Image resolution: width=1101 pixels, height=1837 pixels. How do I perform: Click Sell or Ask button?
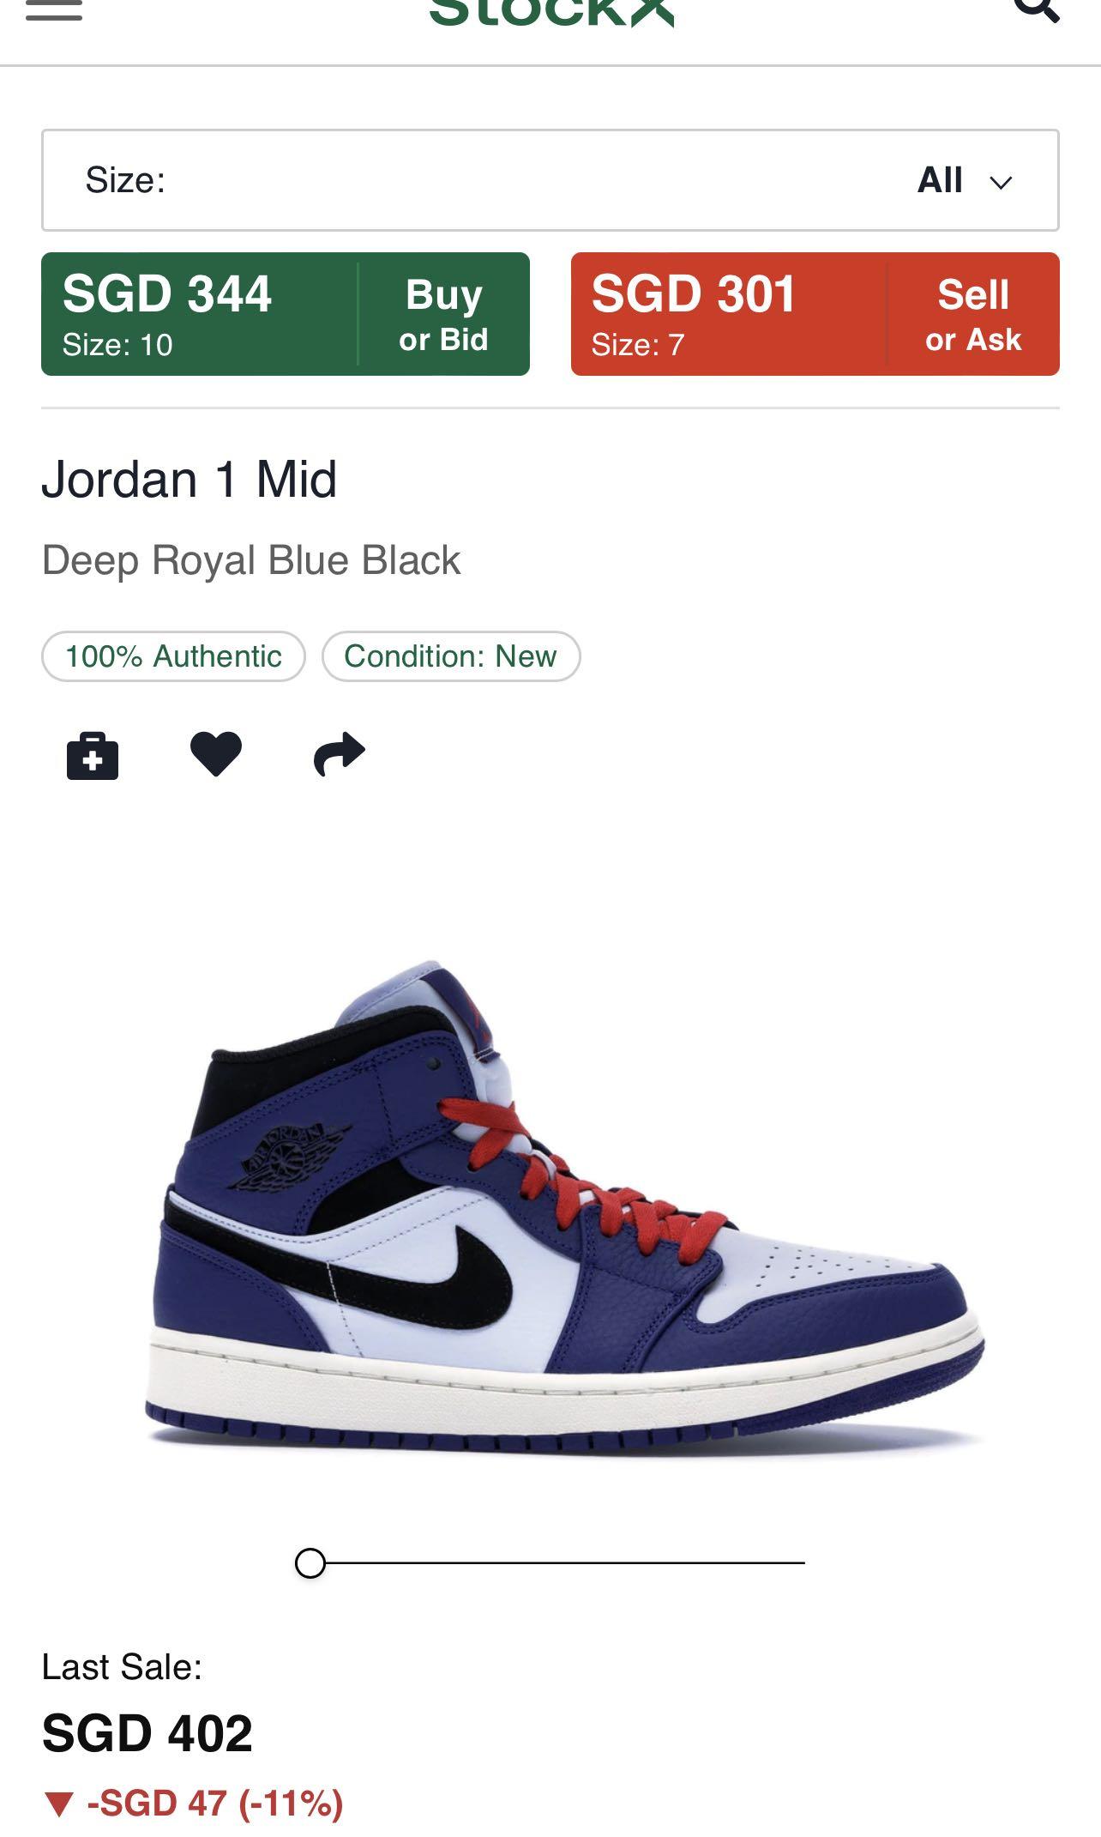click(x=973, y=314)
